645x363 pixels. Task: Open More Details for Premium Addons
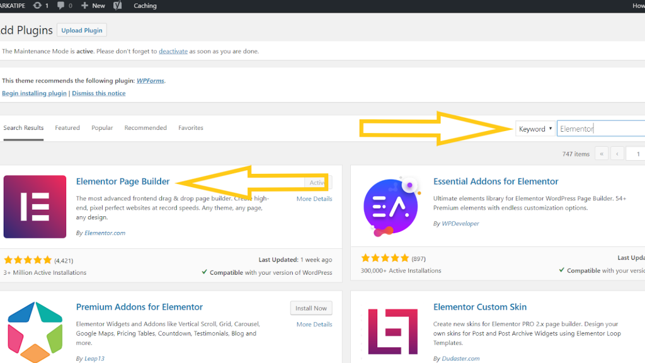pyautogui.click(x=314, y=325)
